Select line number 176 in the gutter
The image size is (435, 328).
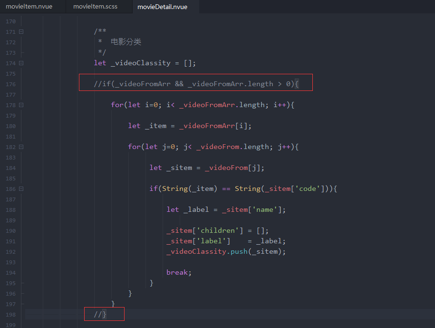(x=10, y=84)
